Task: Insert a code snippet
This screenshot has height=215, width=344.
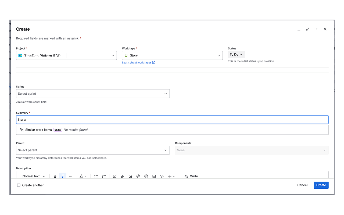Action: (x=162, y=176)
